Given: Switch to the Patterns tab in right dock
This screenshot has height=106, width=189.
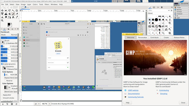Looking at the screenshot, I should (154, 7).
